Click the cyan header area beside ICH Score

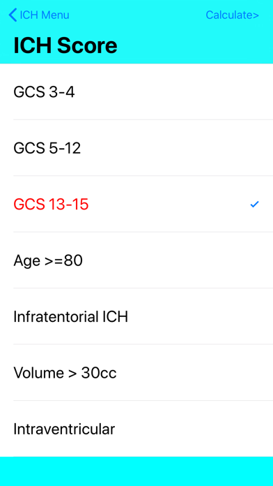coord(195,45)
